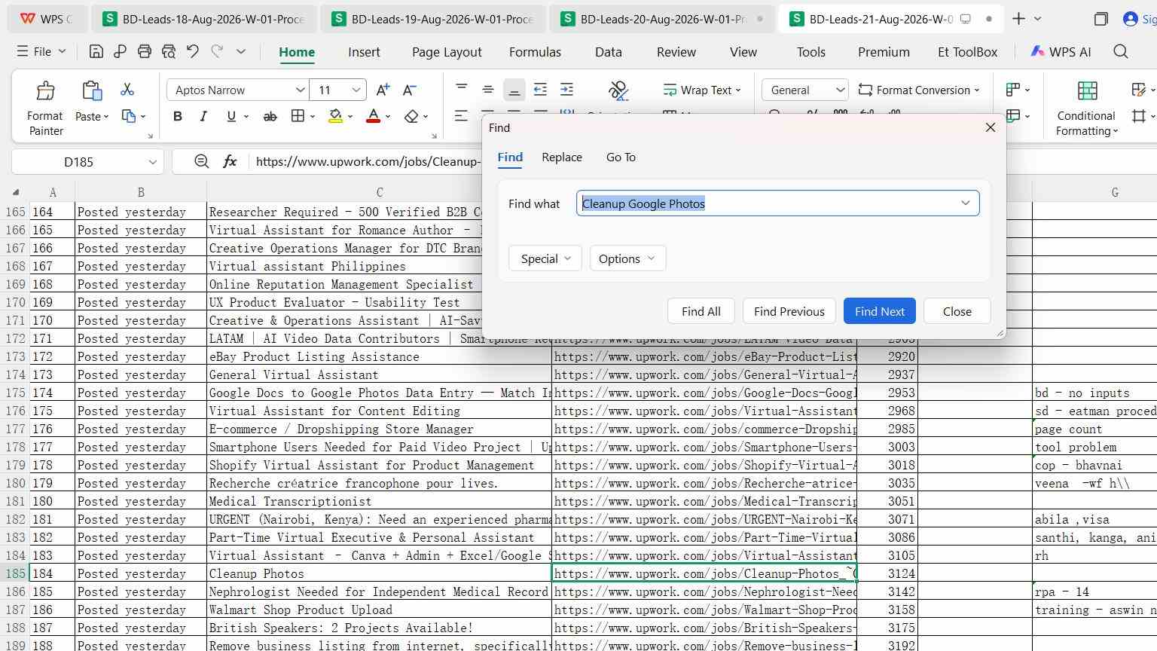Screen dimensions: 1157x651
Task: Select the Cut scissors icon
Action: click(127, 90)
